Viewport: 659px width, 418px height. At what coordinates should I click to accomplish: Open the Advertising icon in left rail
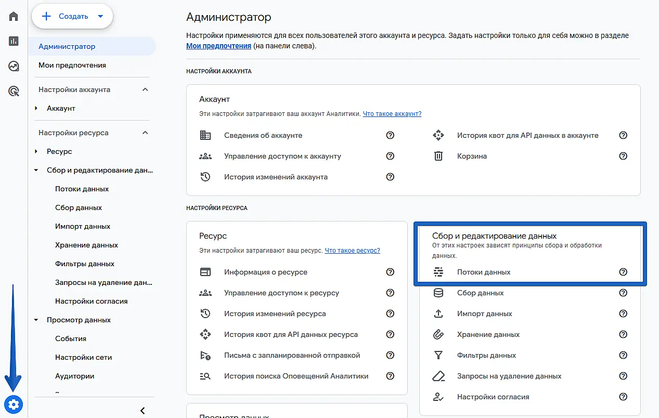14,92
